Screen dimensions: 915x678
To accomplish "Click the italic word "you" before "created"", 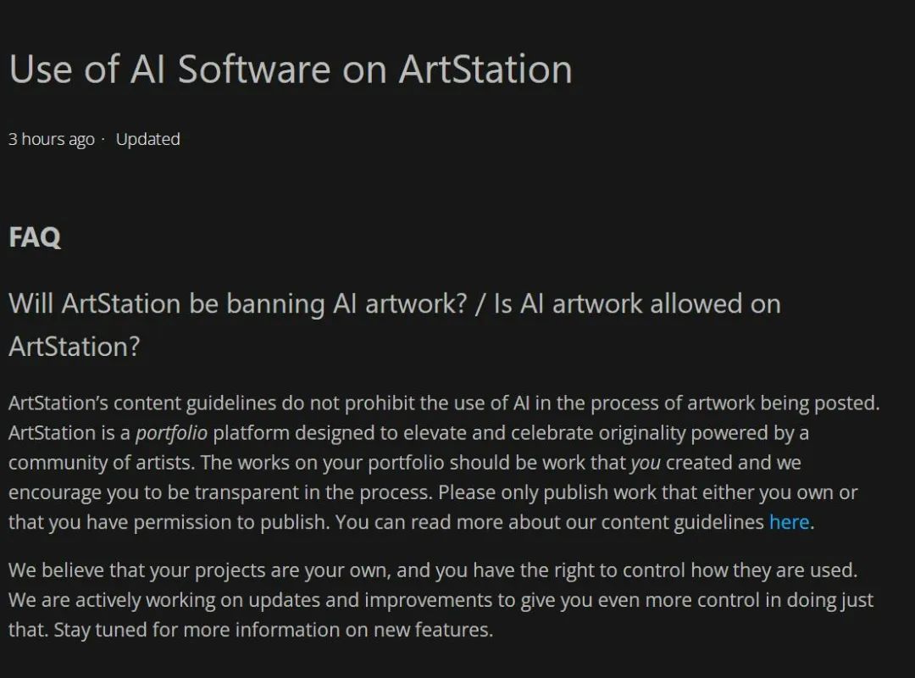I will [646, 463].
